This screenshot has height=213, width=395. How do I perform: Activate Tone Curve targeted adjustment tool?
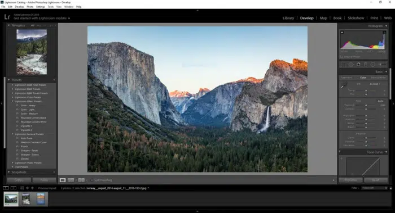pos(341,158)
